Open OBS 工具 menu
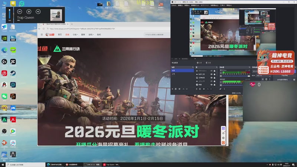The height and width of the screenshot is (167, 297). coord(222,6)
